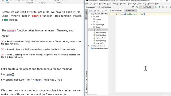Viewport: 171px width, 96px height.
Task: Run the HelloWorld configuration with green play icon
Action: [x=156, y=7]
